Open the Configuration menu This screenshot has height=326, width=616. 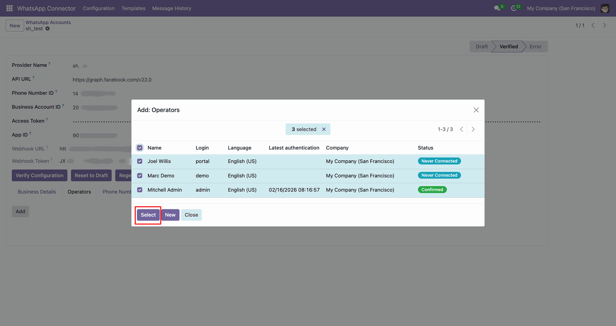[x=98, y=8]
